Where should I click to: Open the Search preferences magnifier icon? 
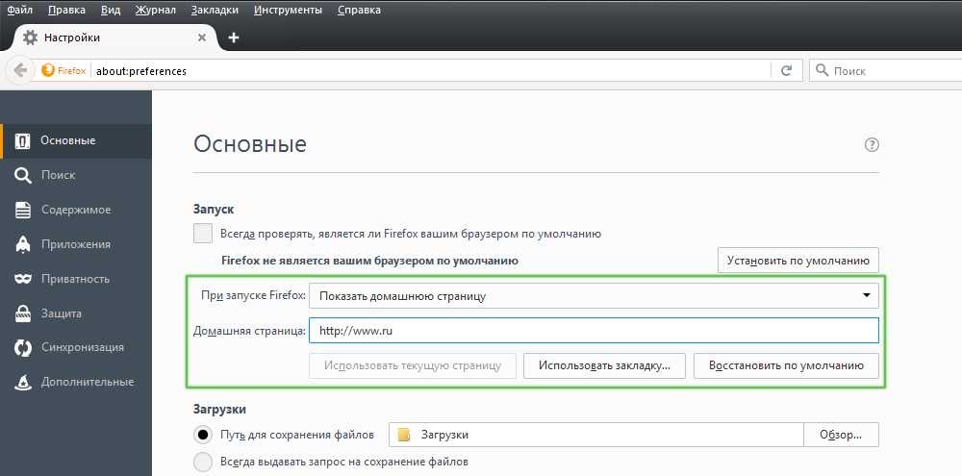23,175
